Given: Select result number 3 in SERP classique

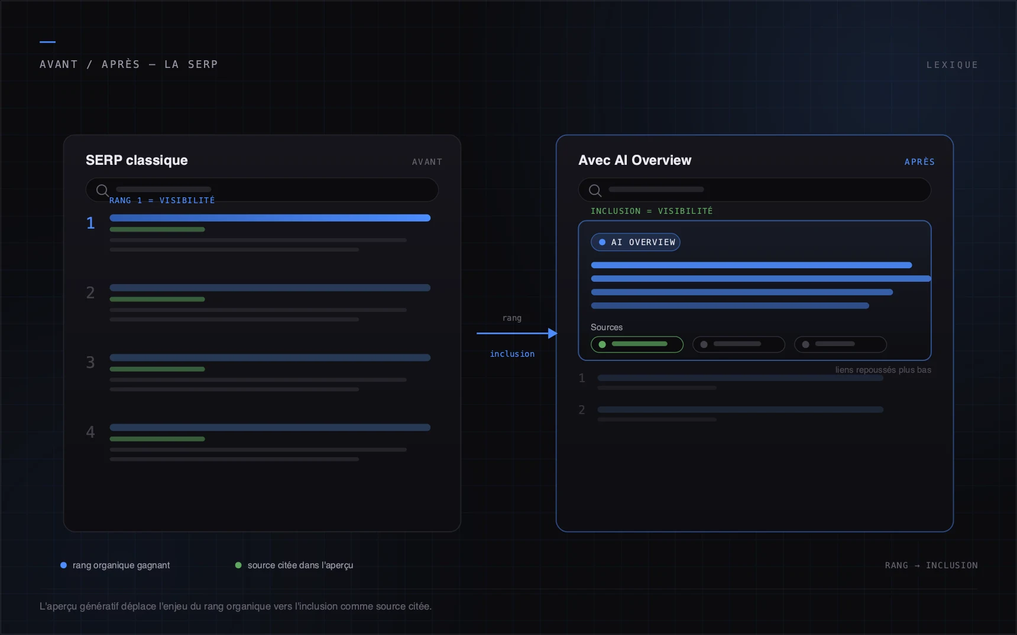Looking at the screenshot, I should 258,373.
